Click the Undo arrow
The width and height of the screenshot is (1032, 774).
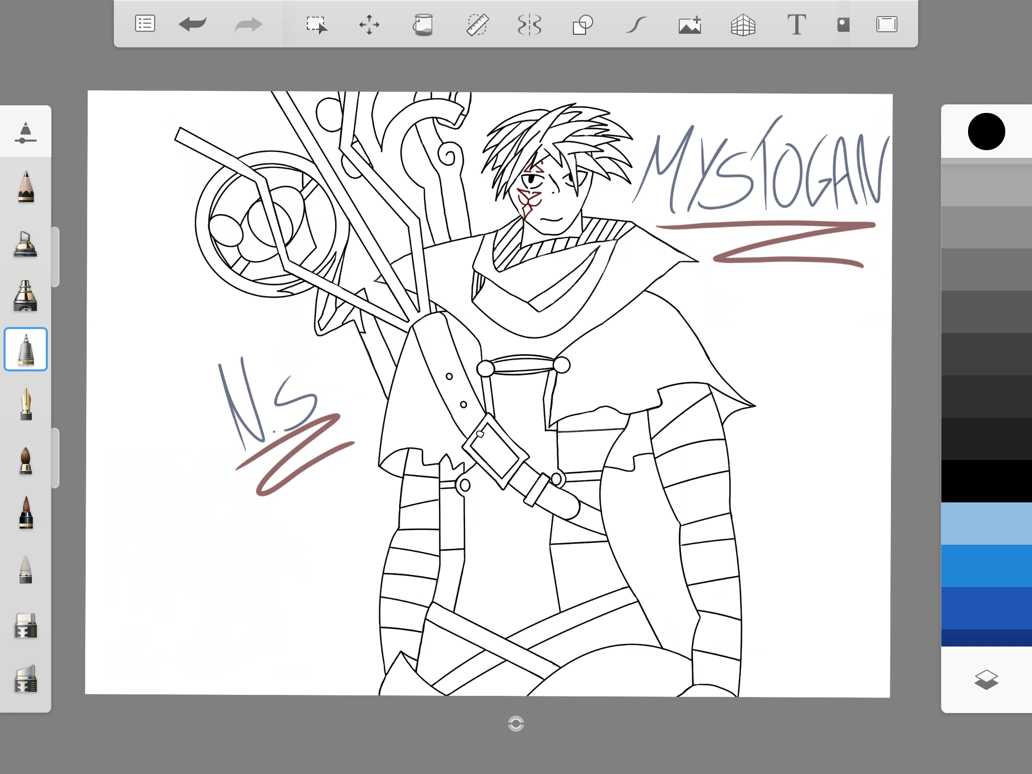(192, 24)
